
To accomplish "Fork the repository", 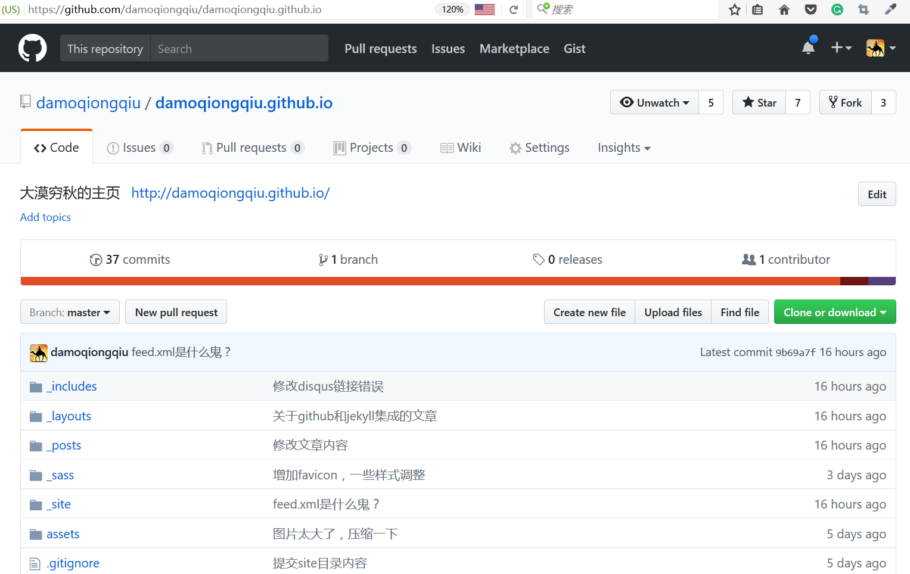I will [x=846, y=102].
